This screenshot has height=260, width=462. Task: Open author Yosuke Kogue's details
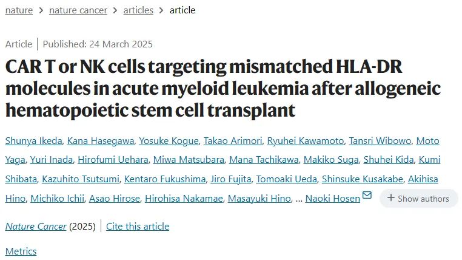tap(169, 141)
